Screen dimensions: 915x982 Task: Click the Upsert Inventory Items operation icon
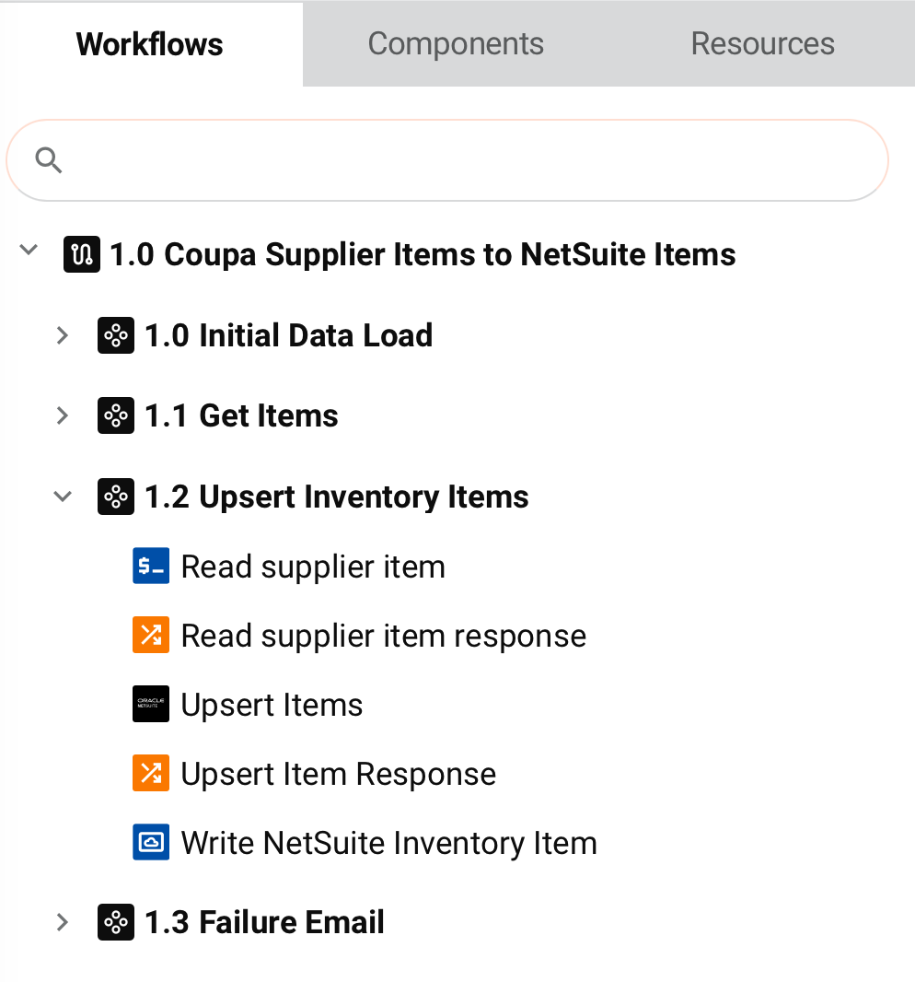pyautogui.click(x=116, y=497)
